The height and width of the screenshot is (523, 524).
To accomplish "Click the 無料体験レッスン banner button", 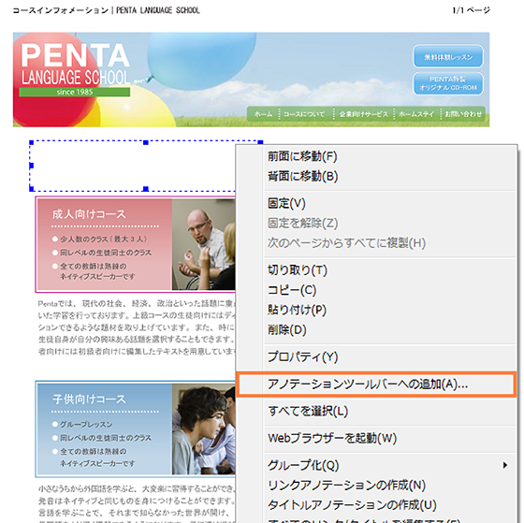I will tap(448, 57).
